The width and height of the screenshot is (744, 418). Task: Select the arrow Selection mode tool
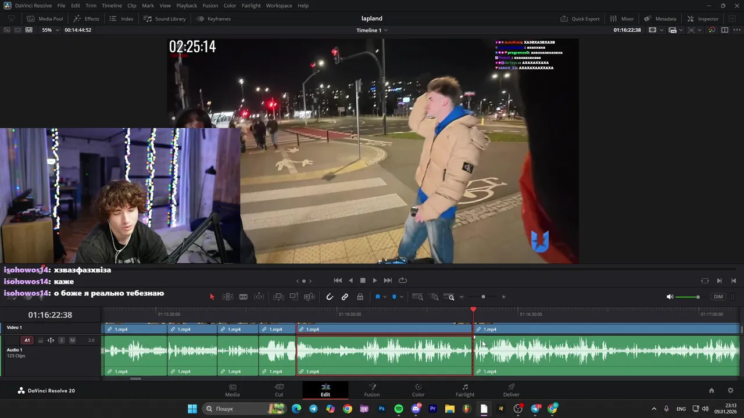[212, 297]
